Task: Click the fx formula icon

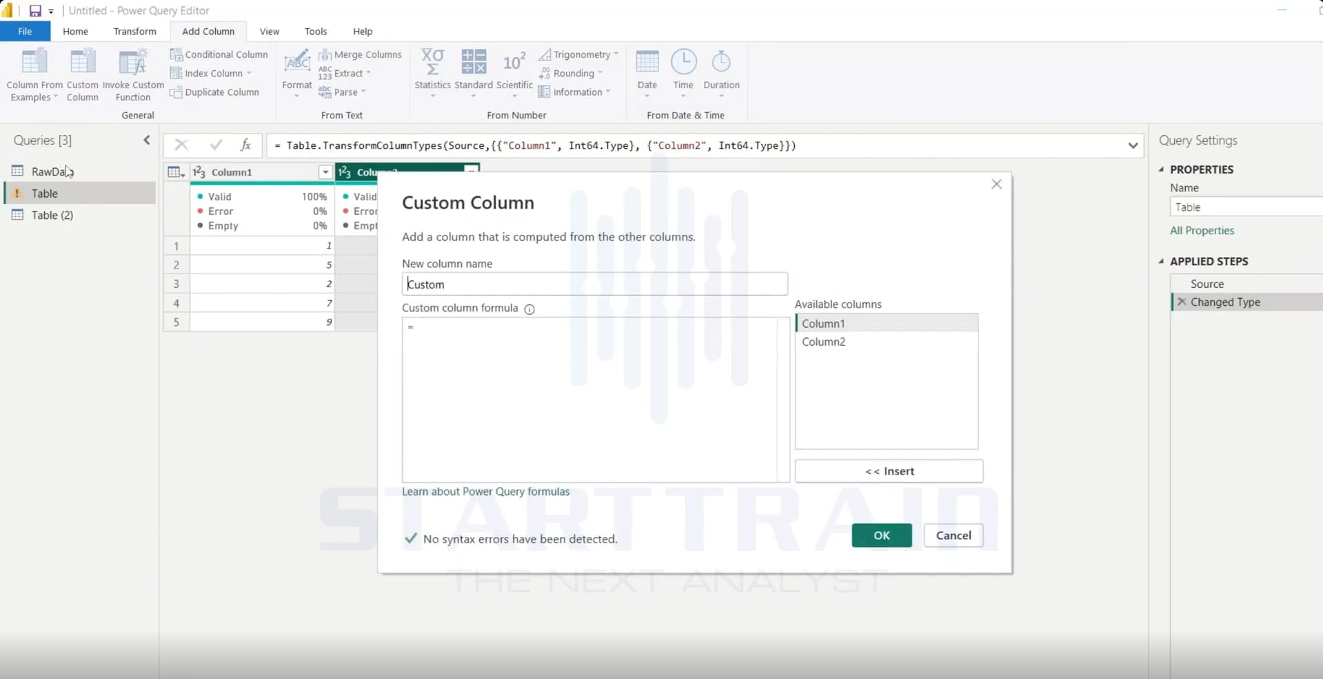Action: coord(245,145)
